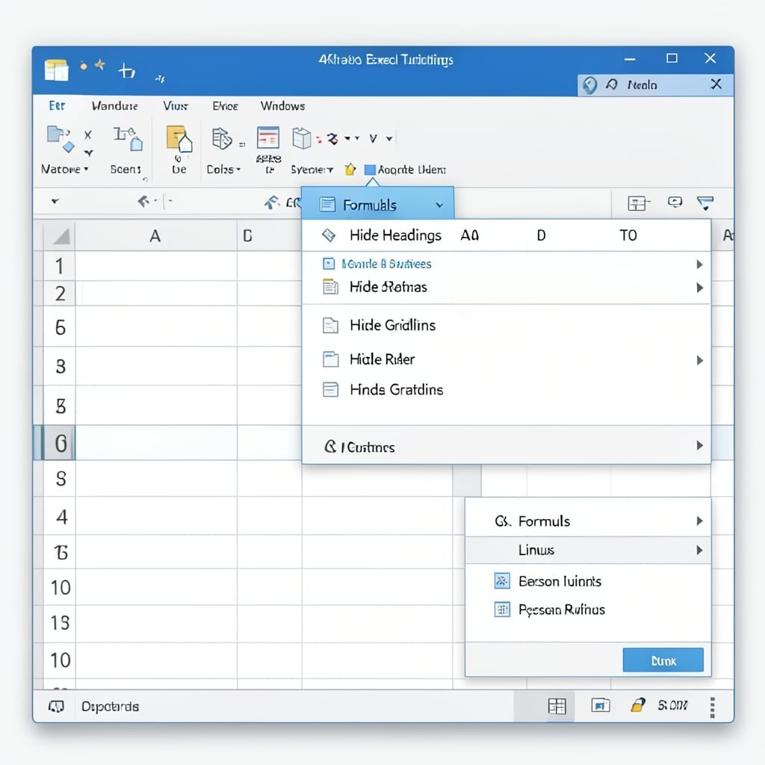Open the Formuls dropdown header
Image resolution: width=765 pixels, height=765 pixels.
(378, 205)
